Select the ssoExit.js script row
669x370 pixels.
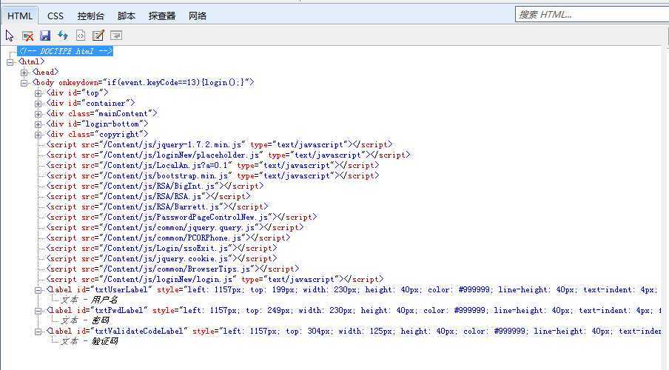coord(161,248)
